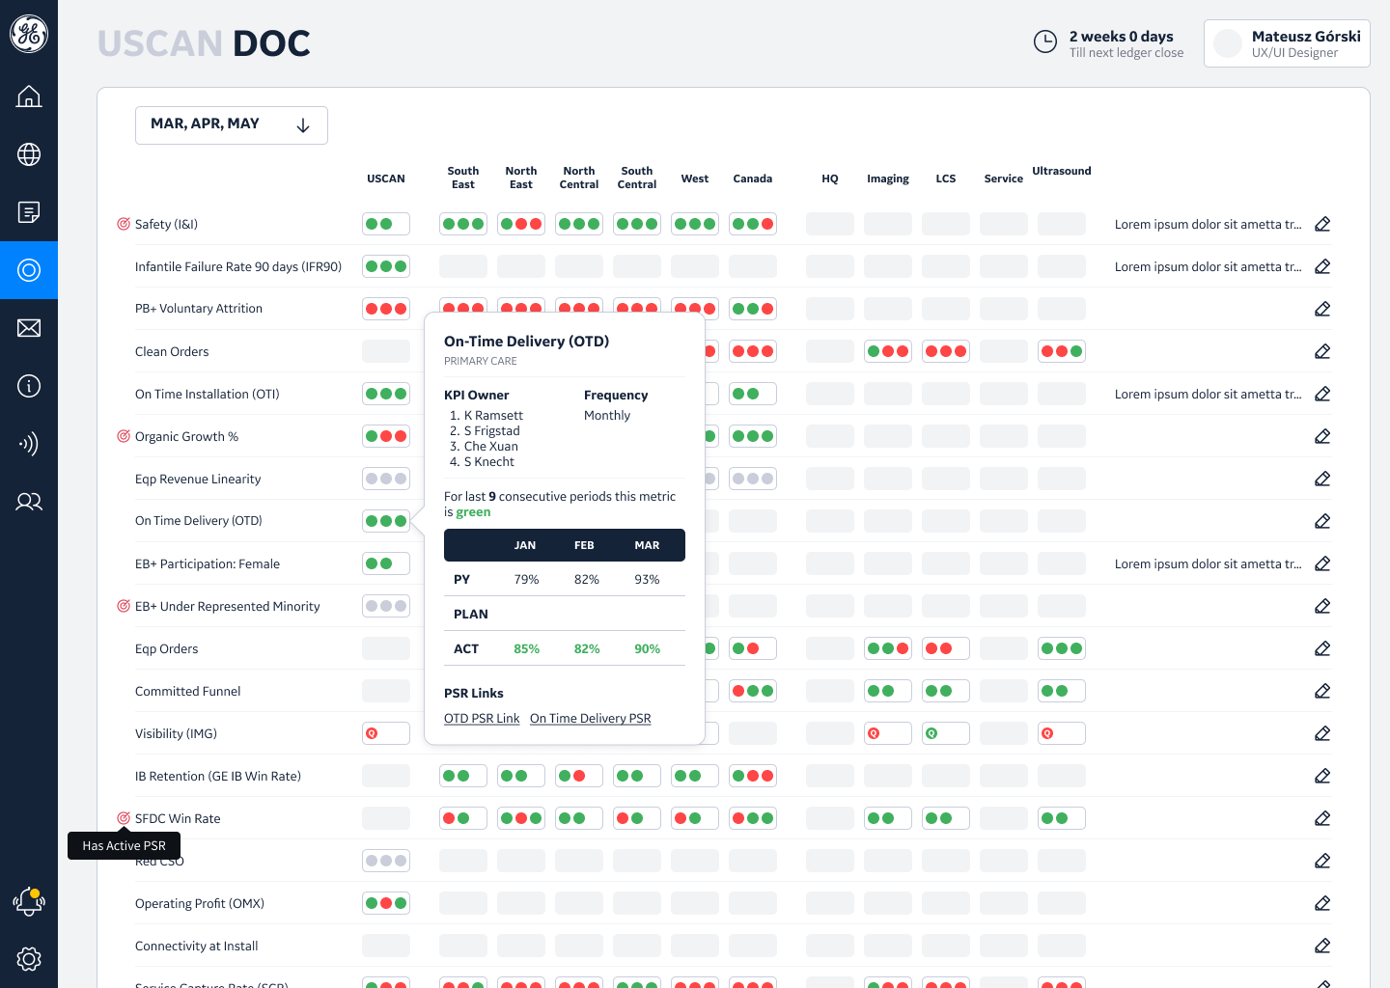The image size is (1390, 988).
Task: Open Mateusz Górski user profile menu
Action: tap(1287, 43)
